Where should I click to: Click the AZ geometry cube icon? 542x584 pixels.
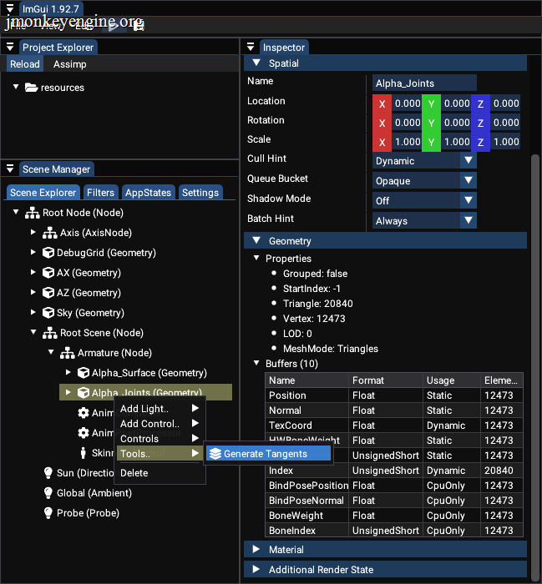[x=48, y=293]
